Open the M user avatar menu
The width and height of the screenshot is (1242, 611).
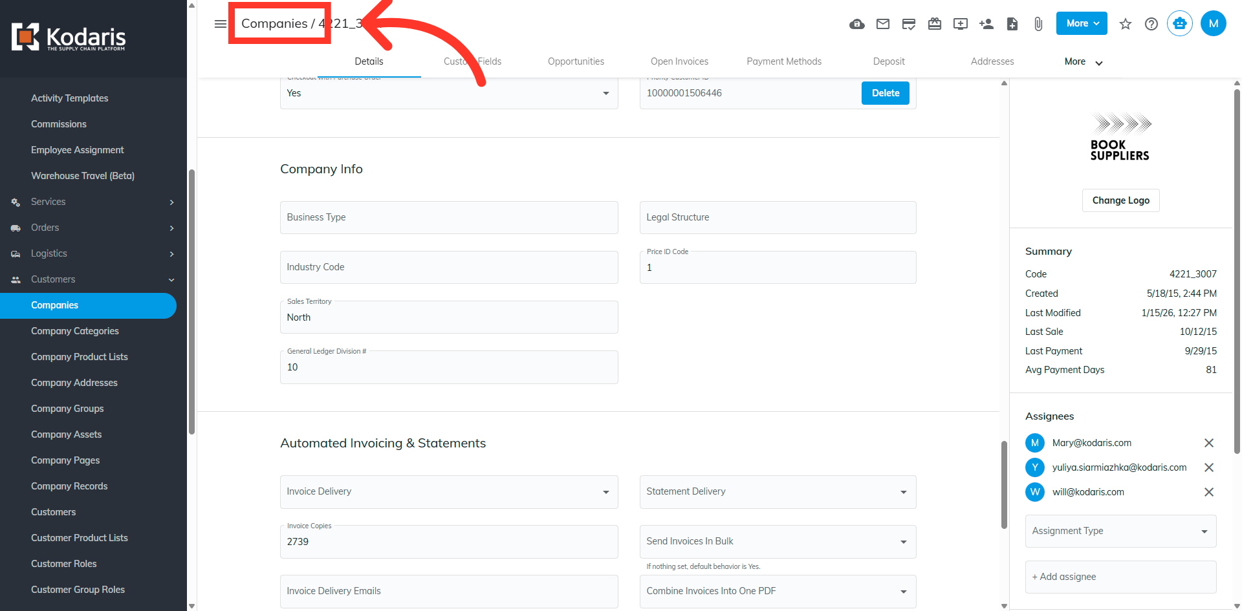click(1214, 23)
